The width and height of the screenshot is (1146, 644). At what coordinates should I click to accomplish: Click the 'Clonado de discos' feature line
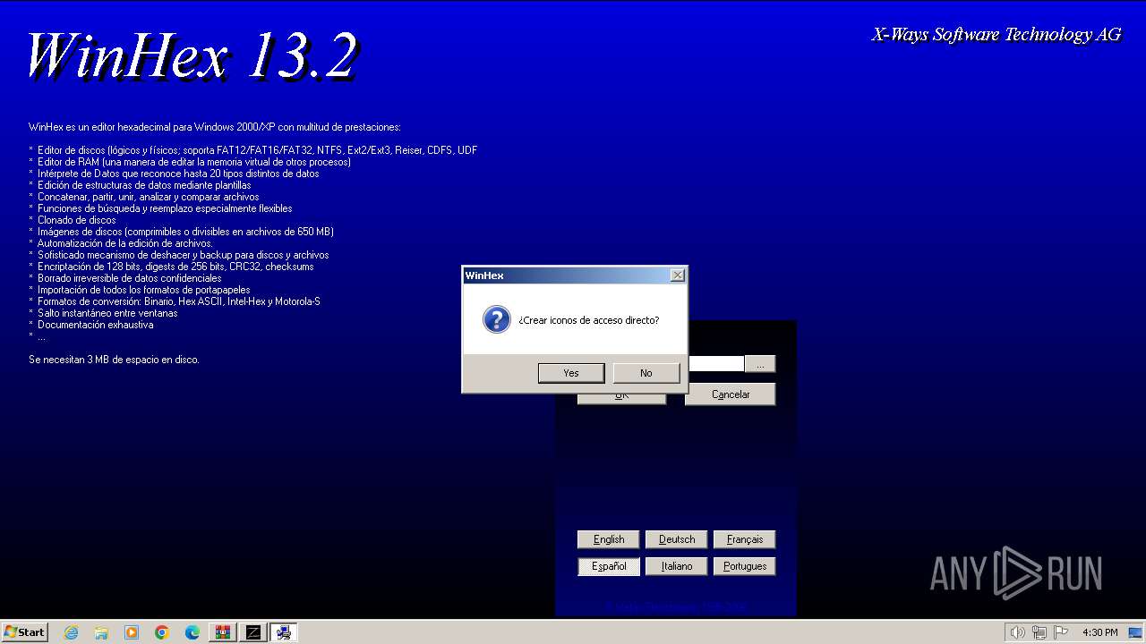pos(76,220)
